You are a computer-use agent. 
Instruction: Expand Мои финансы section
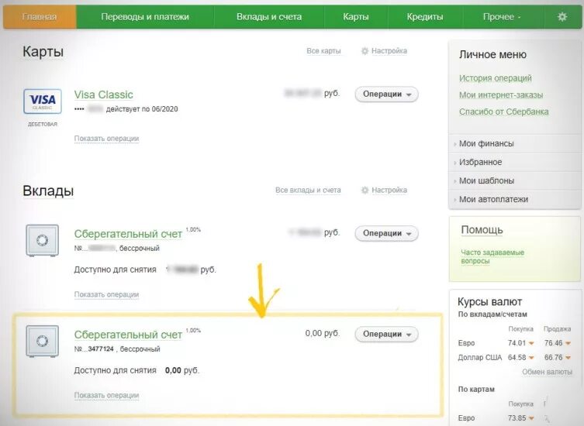coord(486,143)
